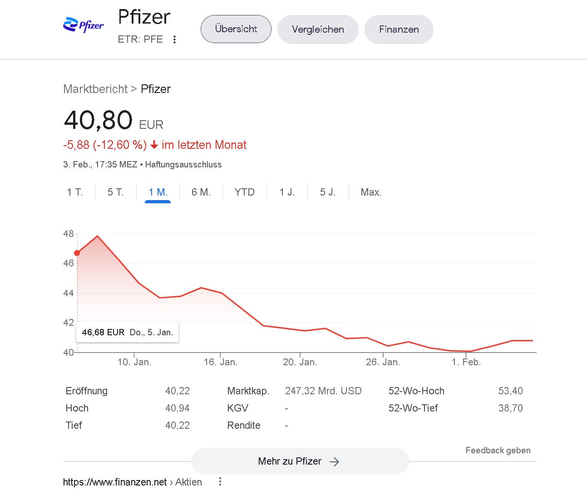
Task: Switch chart to 5 J. range
Action: coord(328,192)
